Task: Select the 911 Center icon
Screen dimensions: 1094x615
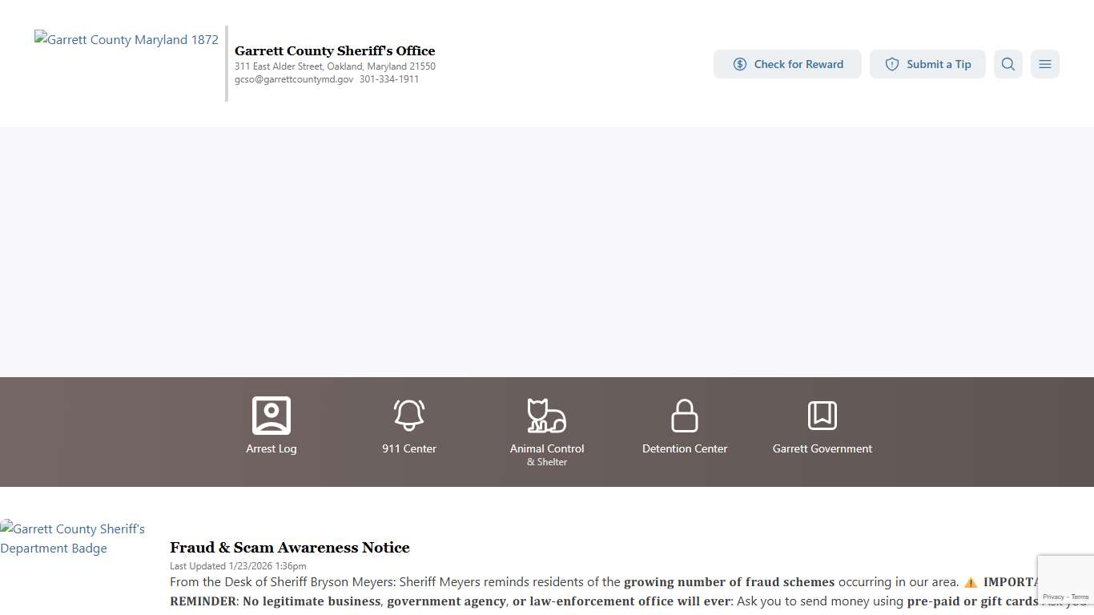Action: [x=409, y=424]
